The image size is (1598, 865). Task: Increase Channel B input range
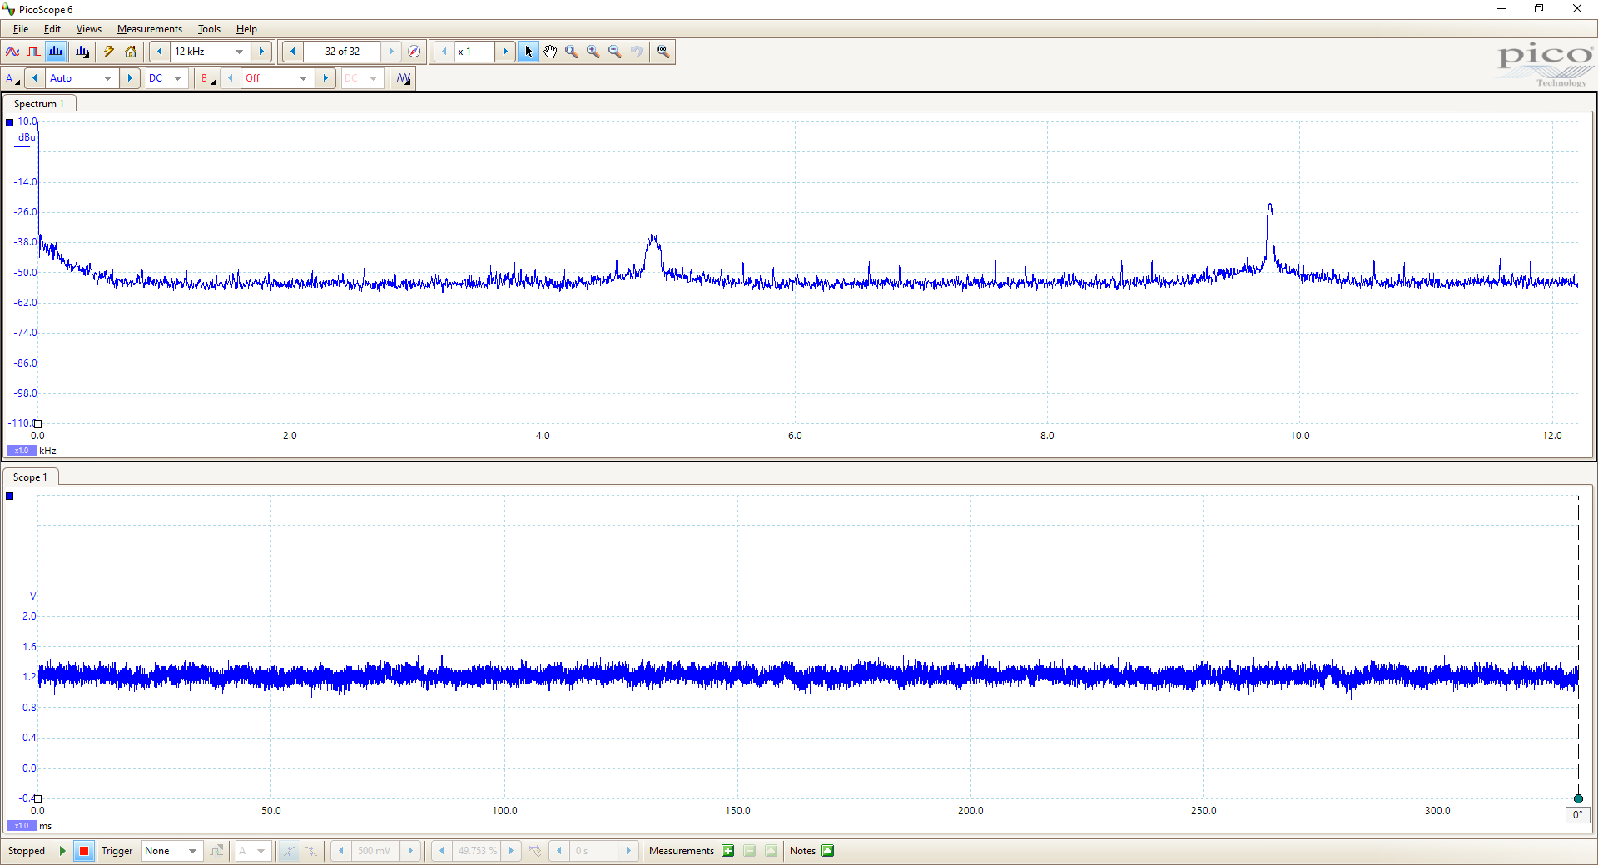coord(325,78)
